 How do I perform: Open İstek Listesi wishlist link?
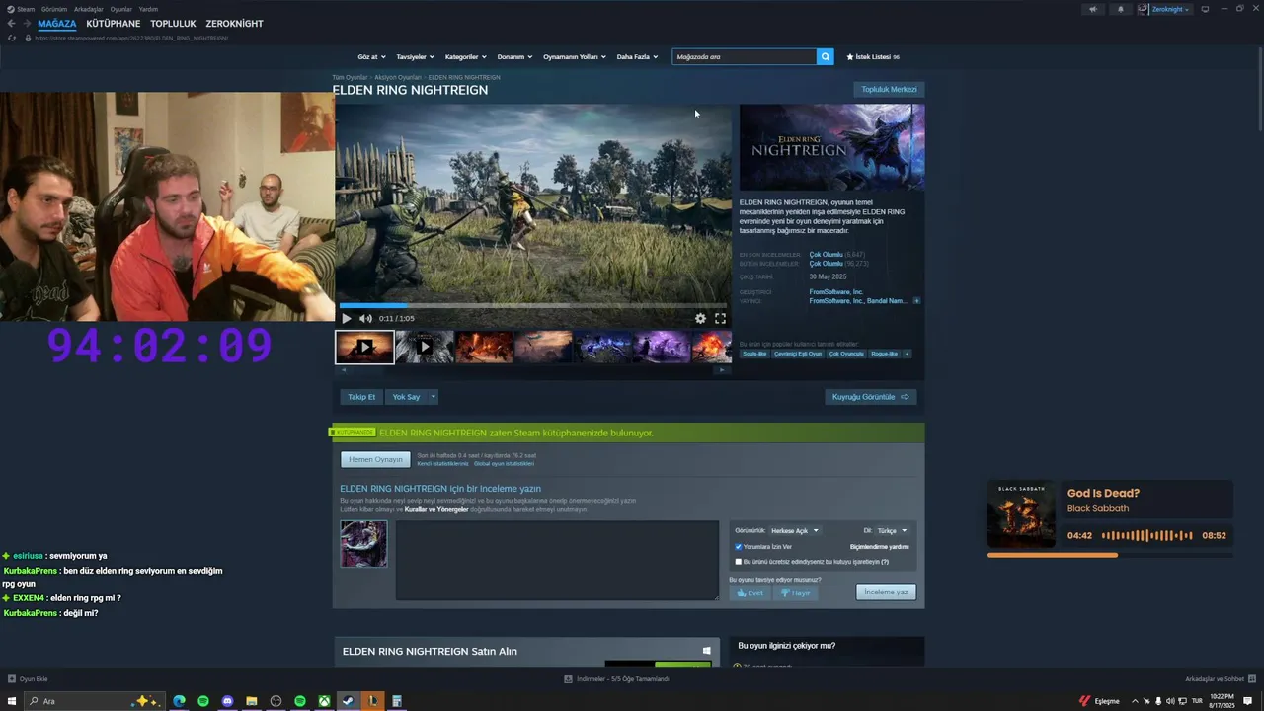coord(873,57)
